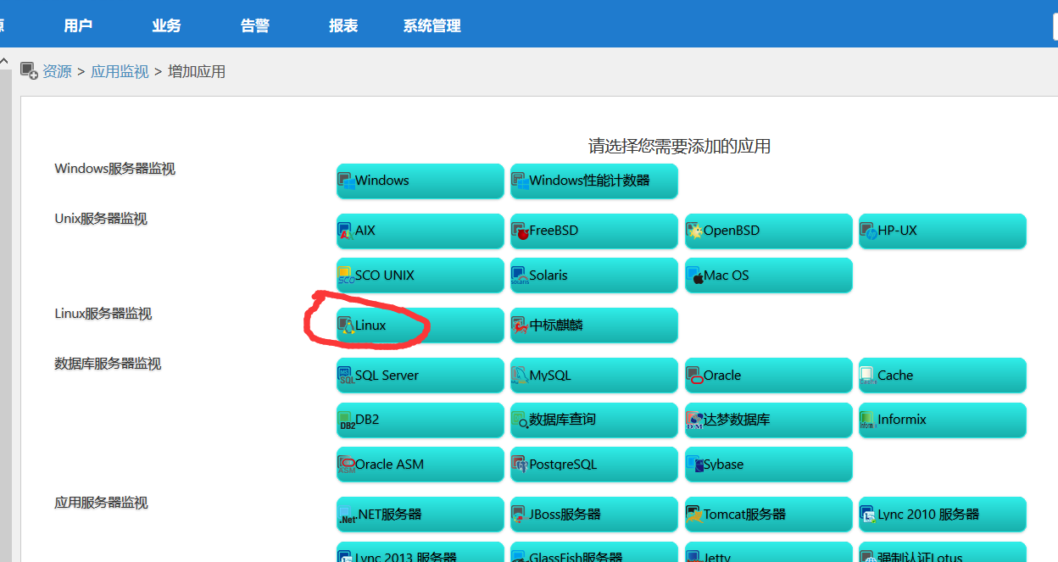The height and width of the screenshot is (562, 1058).
Task: Choose the MySQL application button
Action: click(x=594, y=376)
